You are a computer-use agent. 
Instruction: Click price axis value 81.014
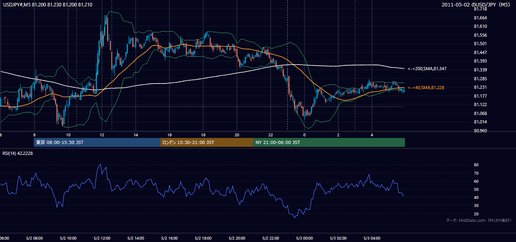[x=480, y=122]
